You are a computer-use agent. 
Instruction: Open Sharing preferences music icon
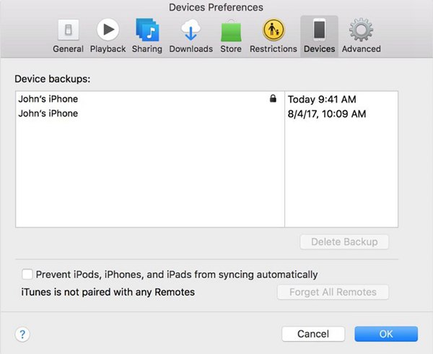[147, 30]
